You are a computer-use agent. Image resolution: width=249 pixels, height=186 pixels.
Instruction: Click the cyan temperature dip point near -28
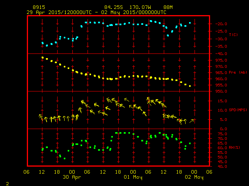point(168,35)
